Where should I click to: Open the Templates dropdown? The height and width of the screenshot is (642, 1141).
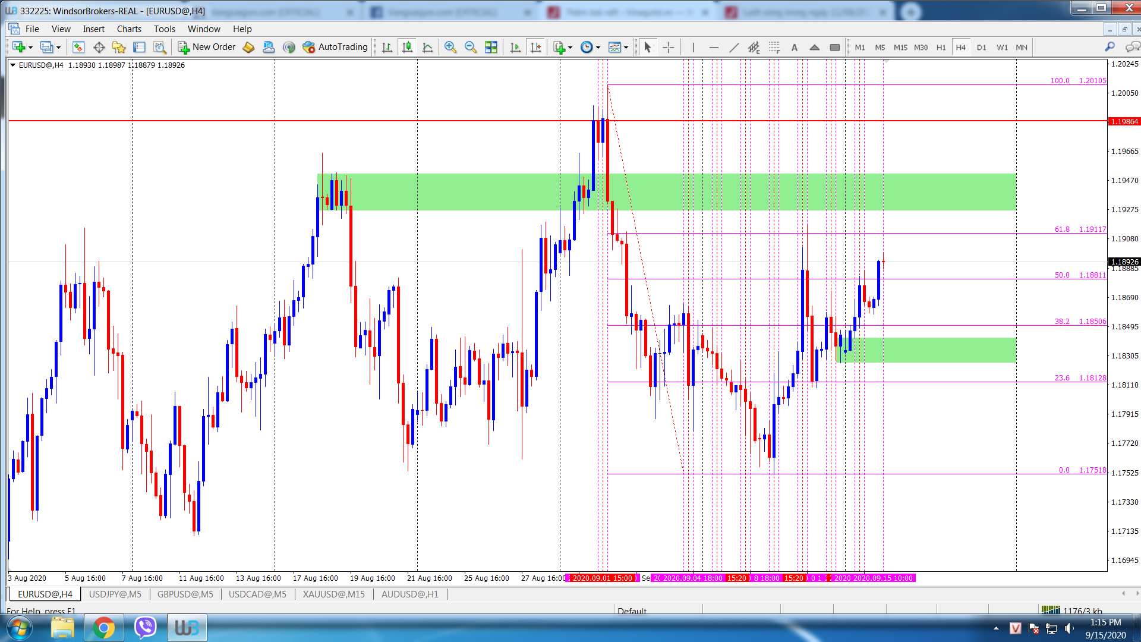pos(618,47)
